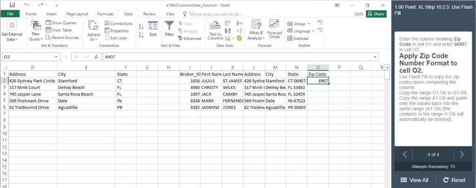The image size is (476, 188).
Task: Toggle the Filter funnel
Action: point(169,29)
